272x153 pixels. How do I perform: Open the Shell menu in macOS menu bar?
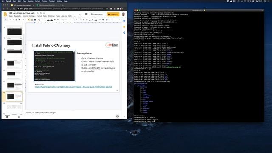(x=14, y=1)
